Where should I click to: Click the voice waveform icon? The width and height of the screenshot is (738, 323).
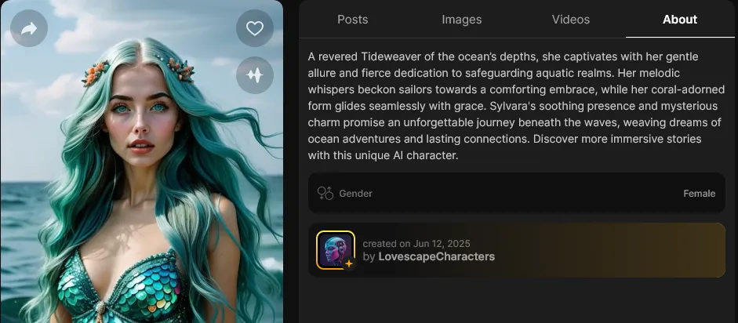click(255, 74)
